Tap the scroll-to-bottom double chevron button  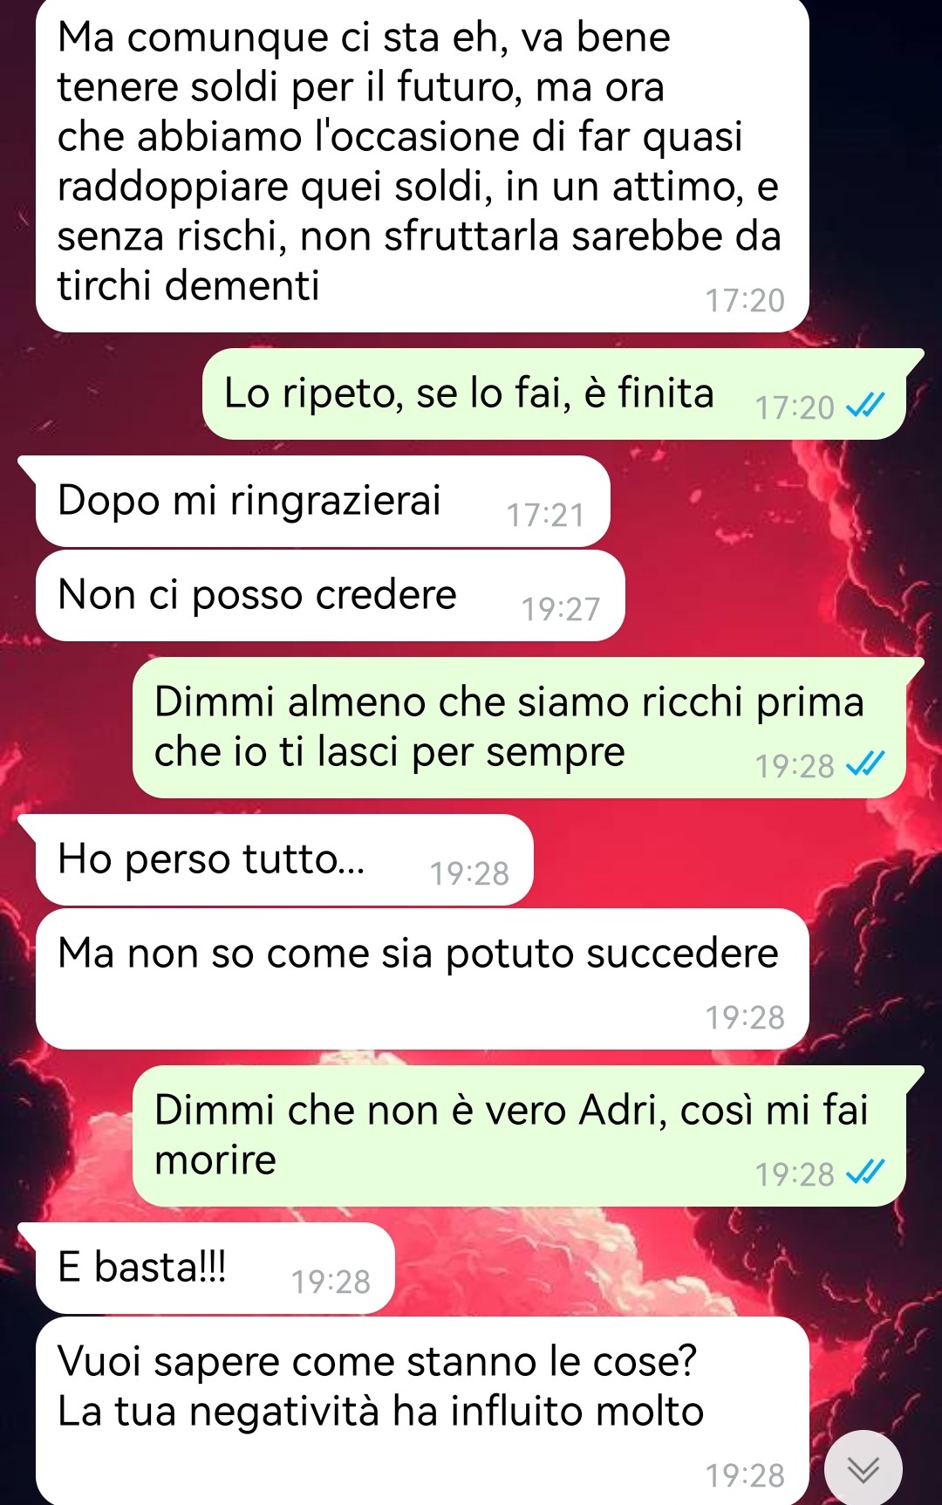(x=863, y=1470)
